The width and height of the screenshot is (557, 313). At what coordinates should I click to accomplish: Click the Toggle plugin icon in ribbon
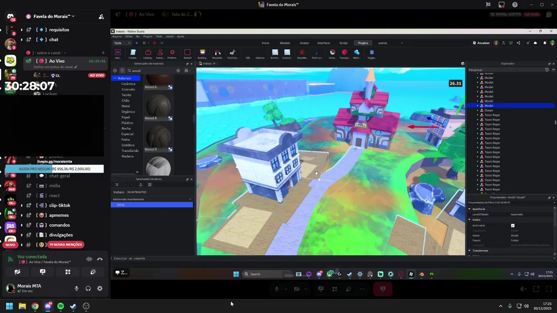[x=372, y=53]
